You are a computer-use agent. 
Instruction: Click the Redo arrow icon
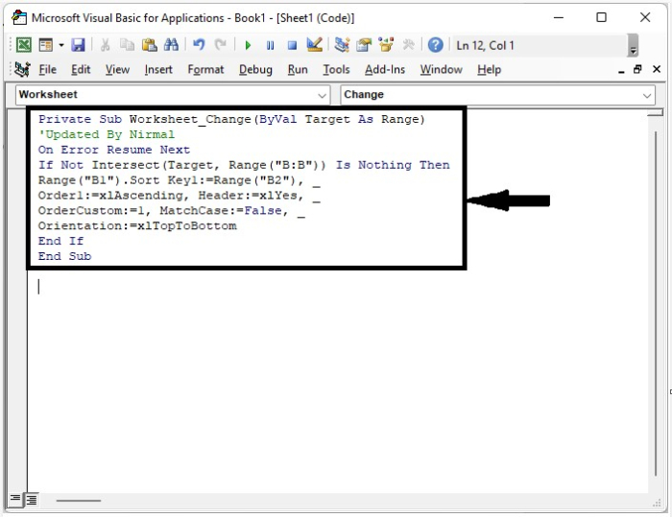(x=220, y=45)
